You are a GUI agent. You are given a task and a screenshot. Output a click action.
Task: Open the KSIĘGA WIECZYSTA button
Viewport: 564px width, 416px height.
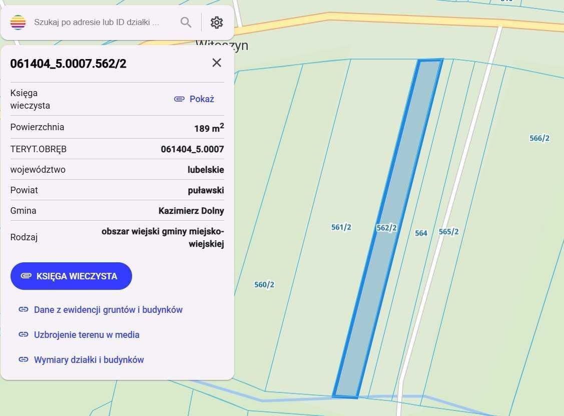[x=71, y=276]
